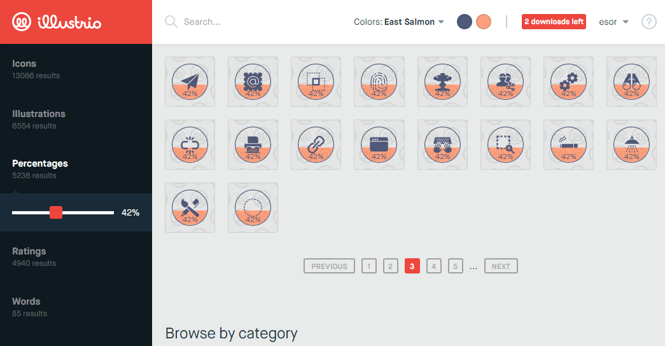Select the cigarette smoking percentage icon

point(568,144)
